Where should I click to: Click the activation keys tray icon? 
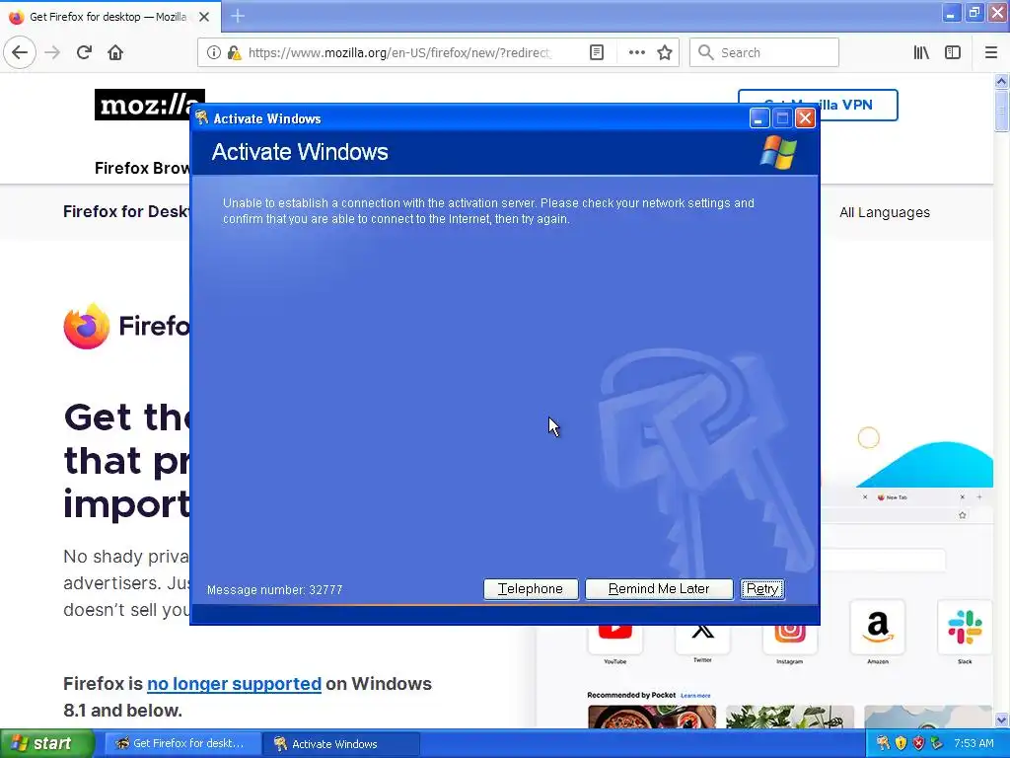pyautogui.click(x=883, y=743)
